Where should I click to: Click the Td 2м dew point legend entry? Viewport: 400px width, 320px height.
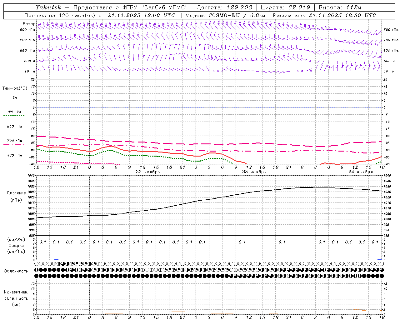pos(14,112)
